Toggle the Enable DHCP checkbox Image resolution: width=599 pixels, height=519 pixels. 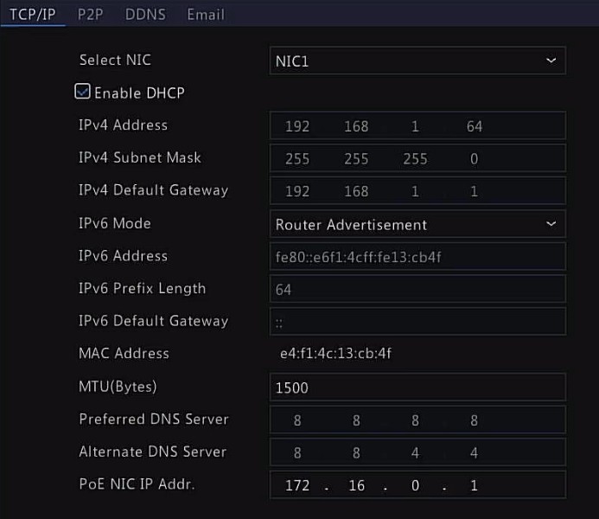(83, 92)
